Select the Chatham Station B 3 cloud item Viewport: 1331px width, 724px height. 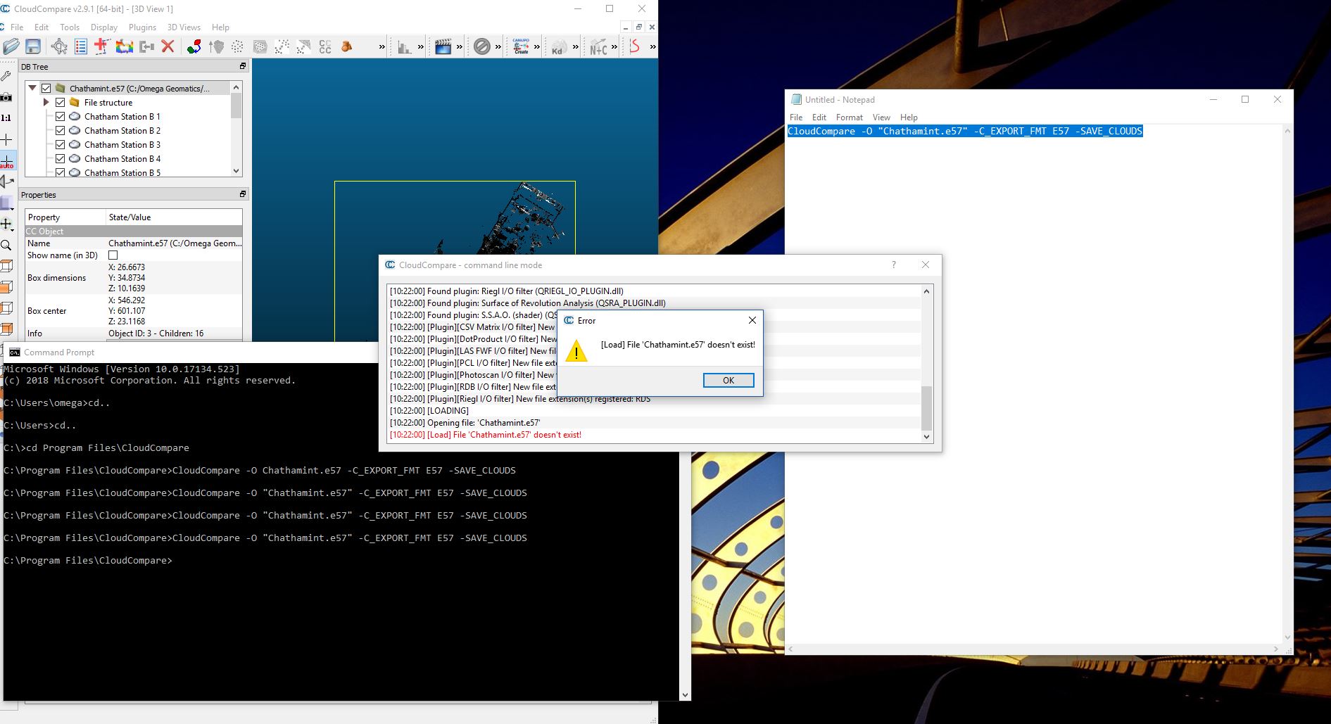[122, 145]
